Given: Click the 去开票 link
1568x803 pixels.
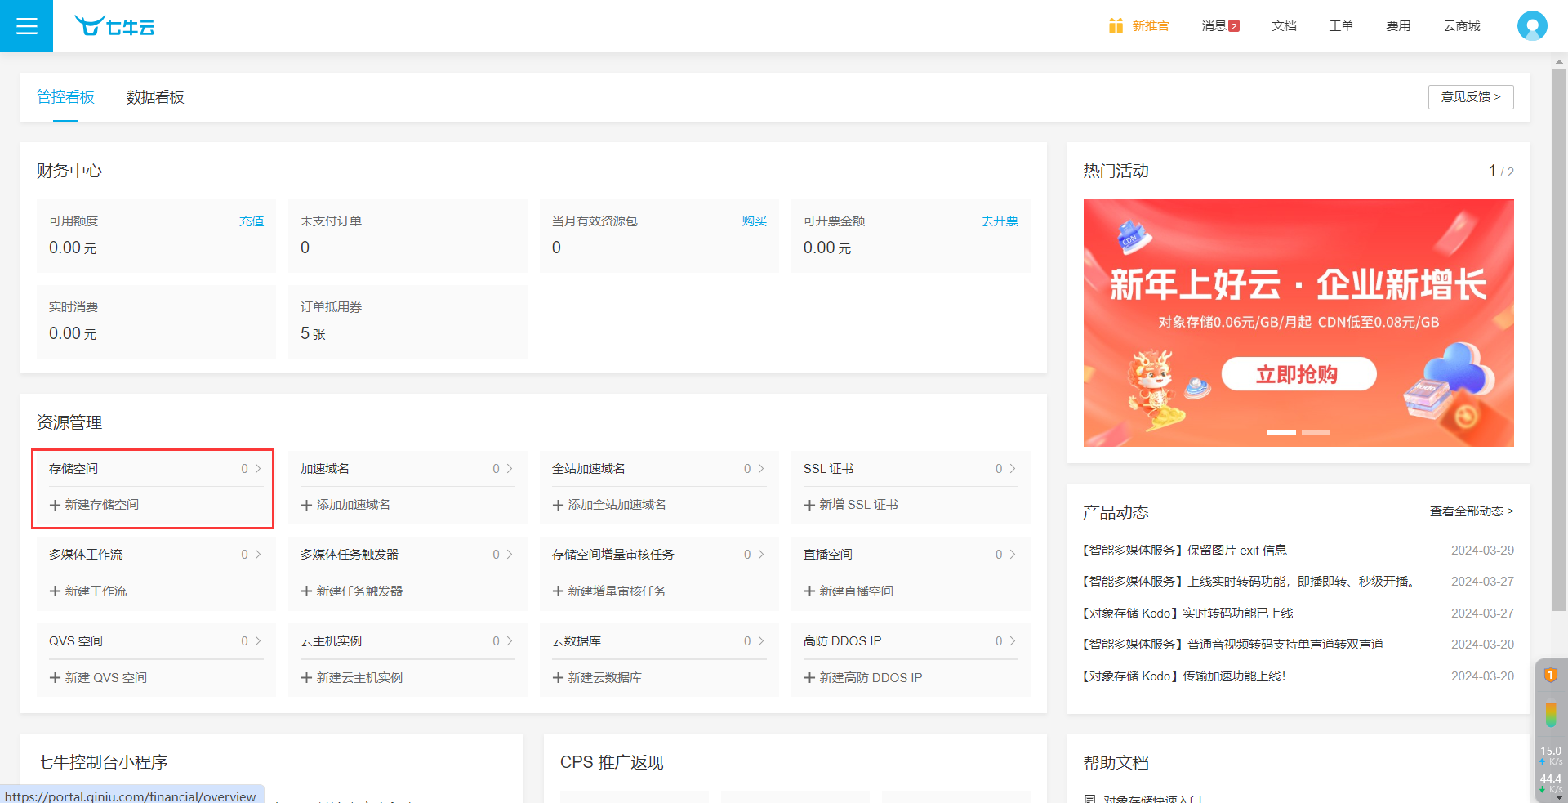Looking at the screenshot, I should click(x=1000, y=221).
